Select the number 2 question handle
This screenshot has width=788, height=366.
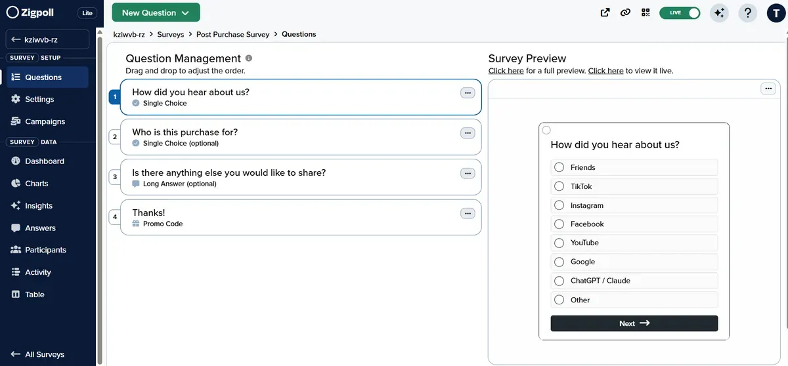[x=115, y=137]
